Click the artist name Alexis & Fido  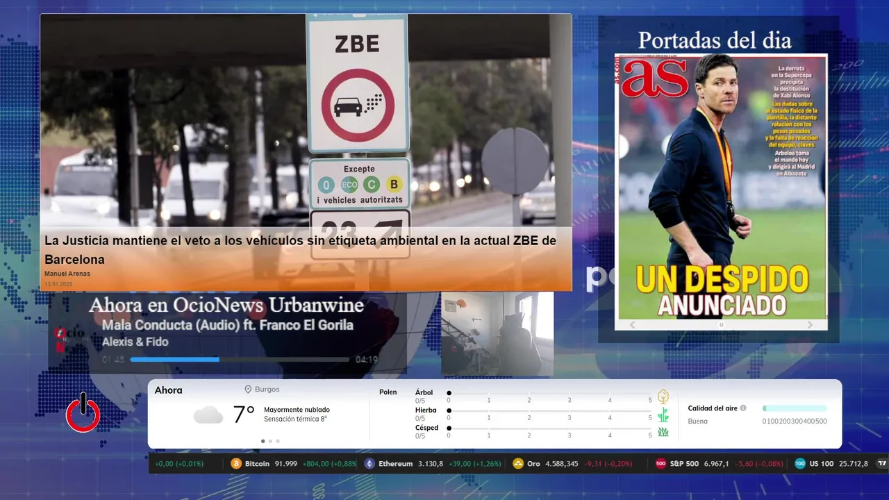pos(135,342)
